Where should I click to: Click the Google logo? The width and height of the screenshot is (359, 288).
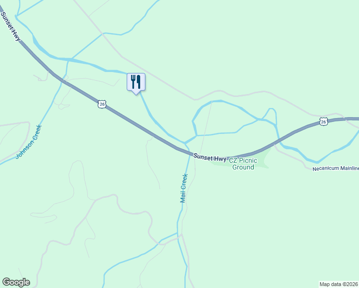coord(16,282)
